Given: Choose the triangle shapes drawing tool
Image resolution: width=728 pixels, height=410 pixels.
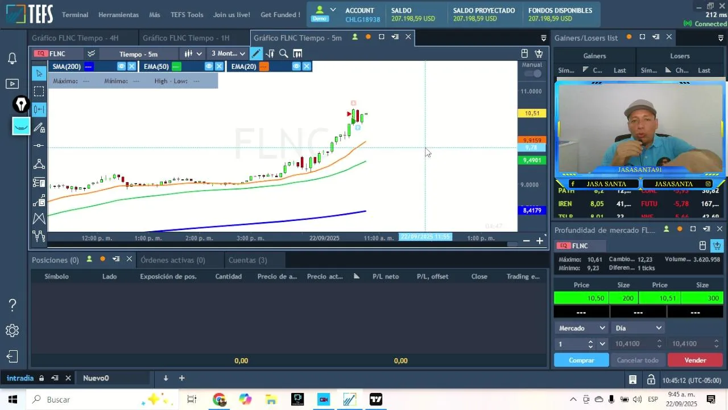Looking at the screenshot, I should [39, 164].
